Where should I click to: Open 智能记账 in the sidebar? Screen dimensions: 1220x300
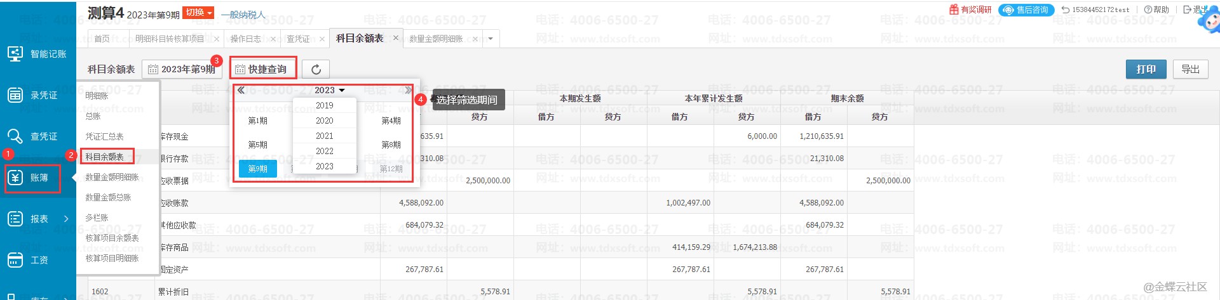coord(37,54)
